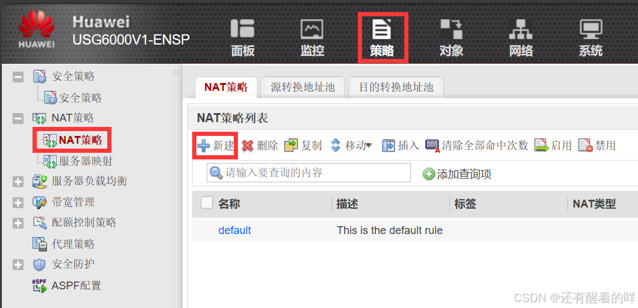638x308 pixels.
Task: Click the NAT类型 column header
Action: point(595,203)
